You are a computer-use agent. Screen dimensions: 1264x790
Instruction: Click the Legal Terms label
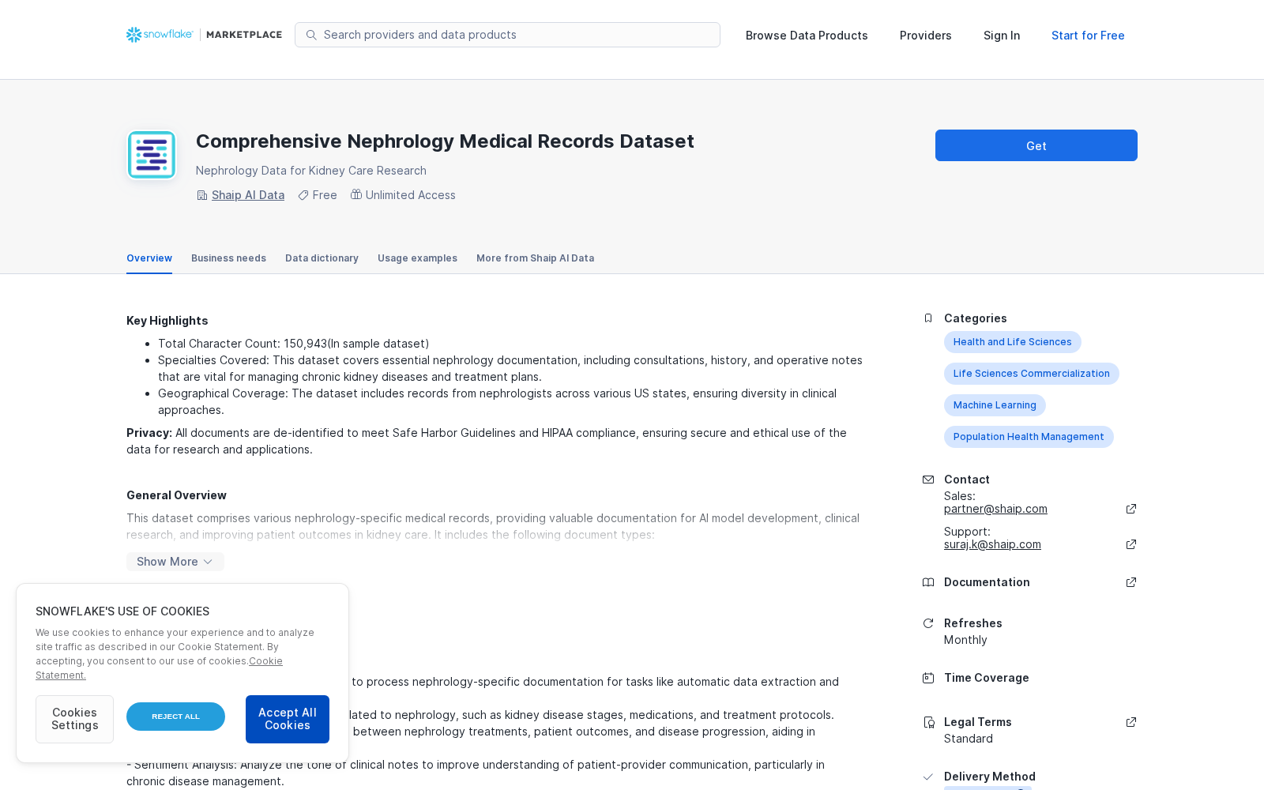[x=978, y=722]
